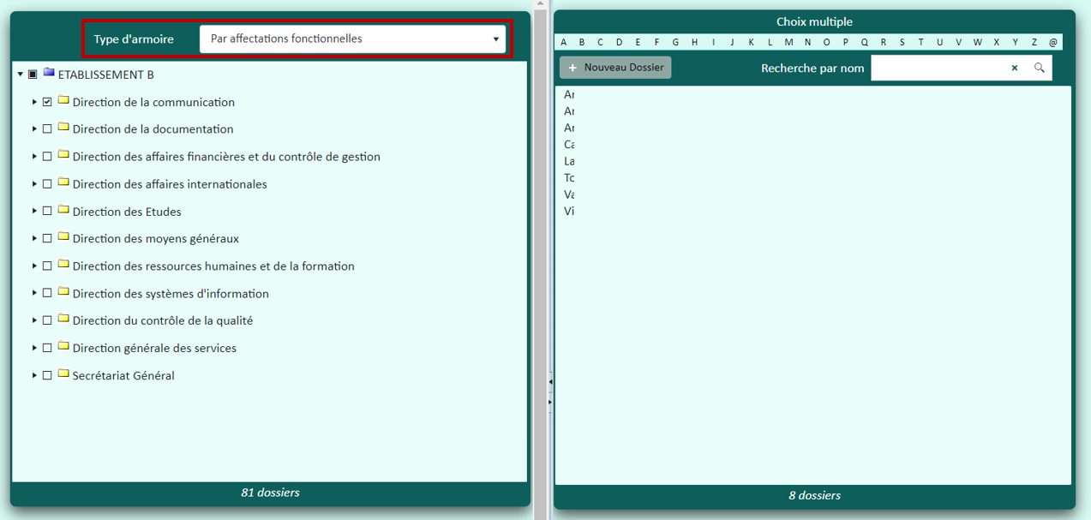Uncheck Direction de la communication checkbox
The height and width of the screenshot is (520, 1091).
tap(47, 102)
